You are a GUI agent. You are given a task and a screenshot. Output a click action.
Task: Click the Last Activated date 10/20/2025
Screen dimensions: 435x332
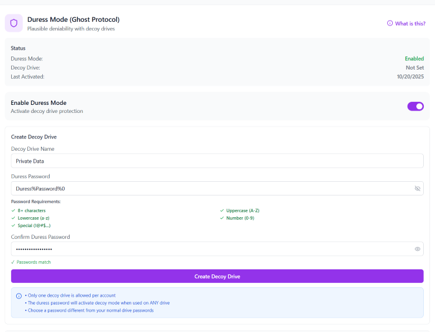pos(410,76)
